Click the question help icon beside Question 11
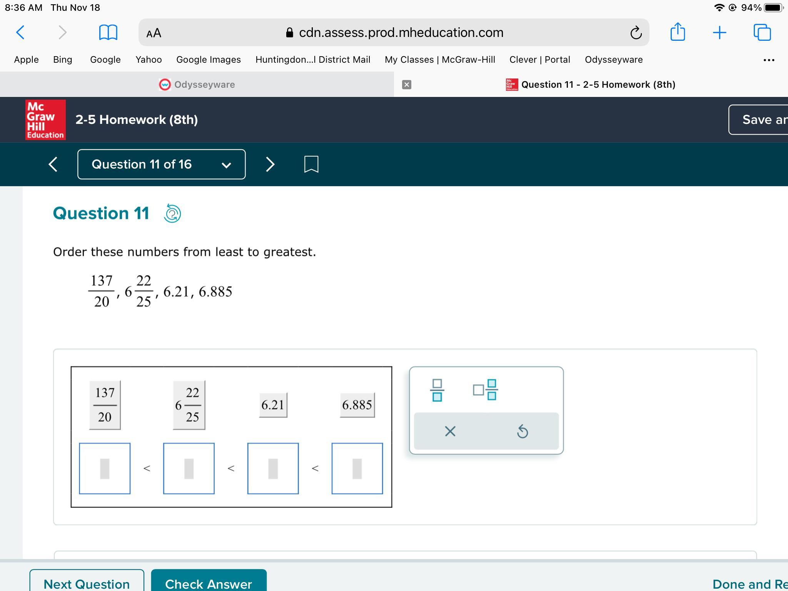The image size is (788, 591). point(172,214)
